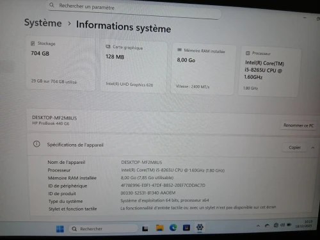Show hidden system tray icons
The image size is (320, 240).
[258, 225]
